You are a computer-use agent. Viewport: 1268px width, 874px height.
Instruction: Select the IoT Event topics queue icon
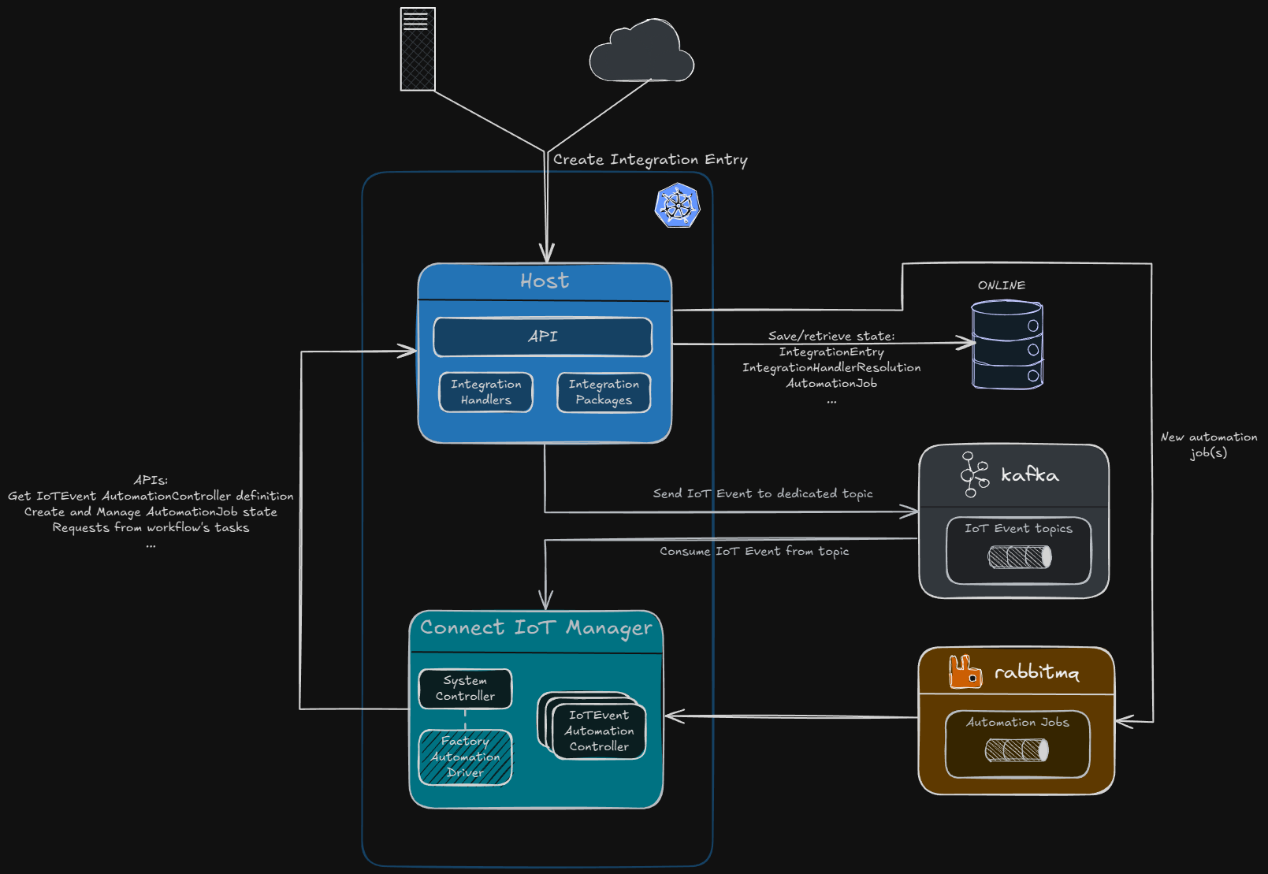tap(1020, 557)
